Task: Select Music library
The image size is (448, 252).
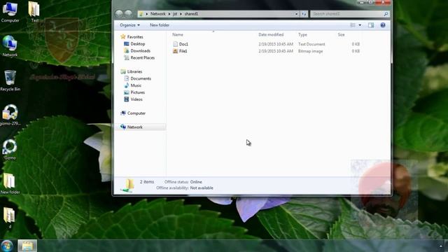Action: [136, 85]
